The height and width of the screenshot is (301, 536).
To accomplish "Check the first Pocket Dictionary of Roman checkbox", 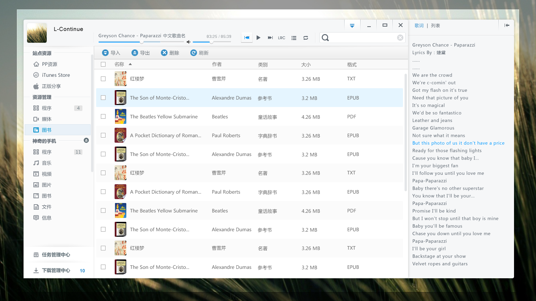I will coord(103,135).
